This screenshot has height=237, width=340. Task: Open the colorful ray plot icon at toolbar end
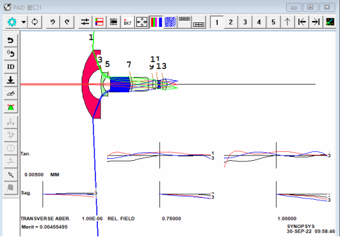point(330,22)
